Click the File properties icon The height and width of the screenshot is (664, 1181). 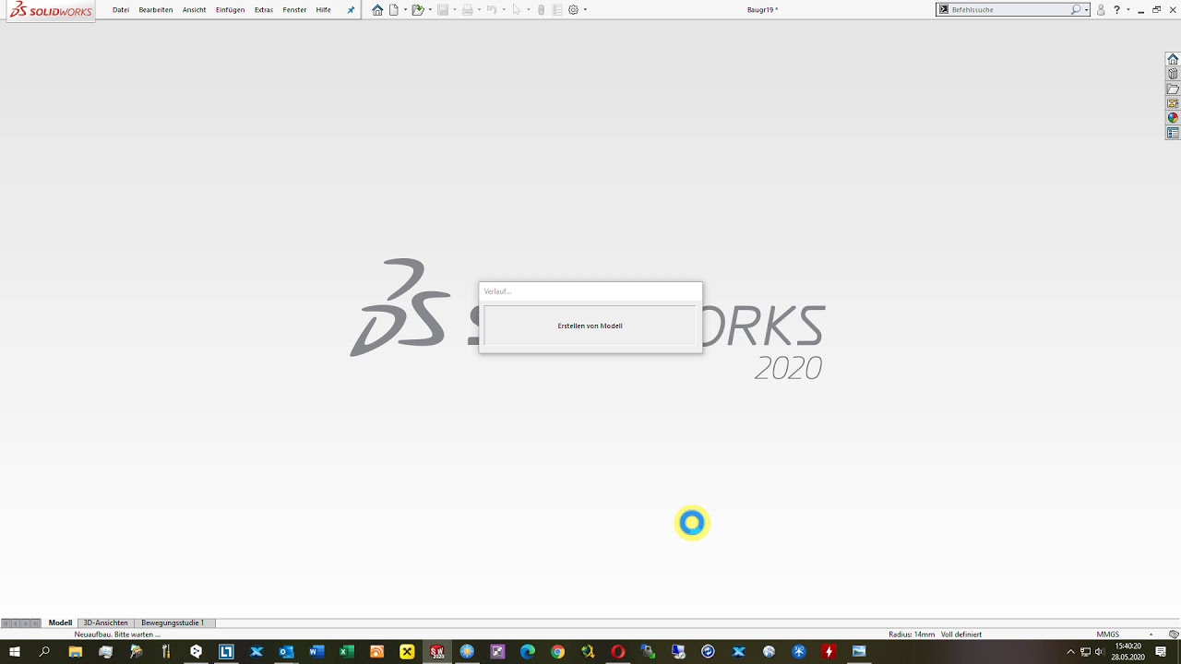(557, 9)
